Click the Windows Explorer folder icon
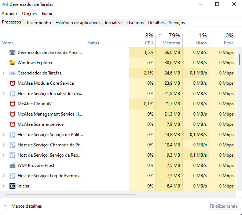242x215 pixels. (x=12, y=63)
